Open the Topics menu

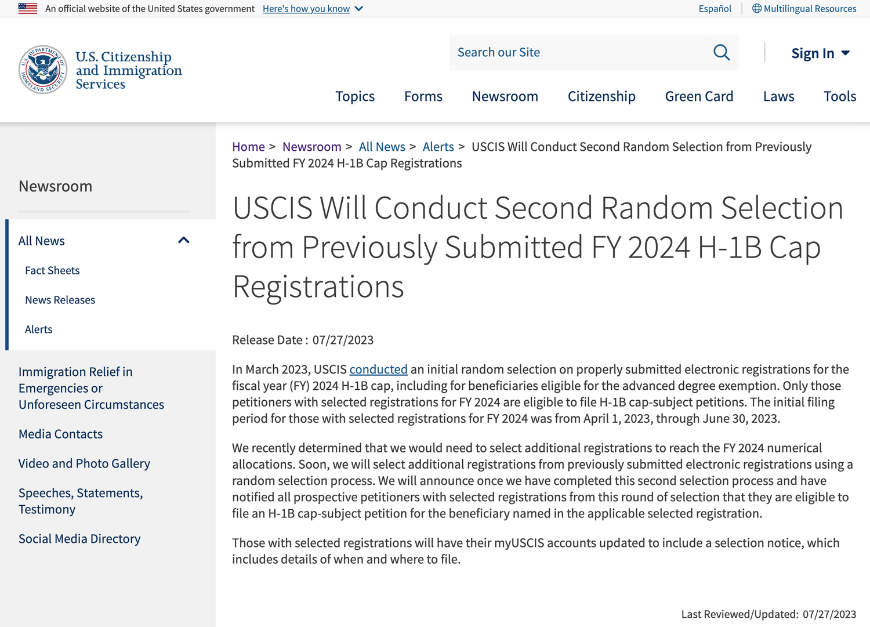tap(355, 96)
